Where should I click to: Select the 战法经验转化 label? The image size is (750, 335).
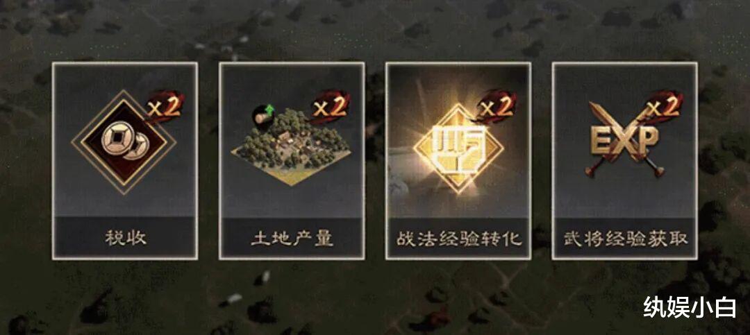[458, 238]
